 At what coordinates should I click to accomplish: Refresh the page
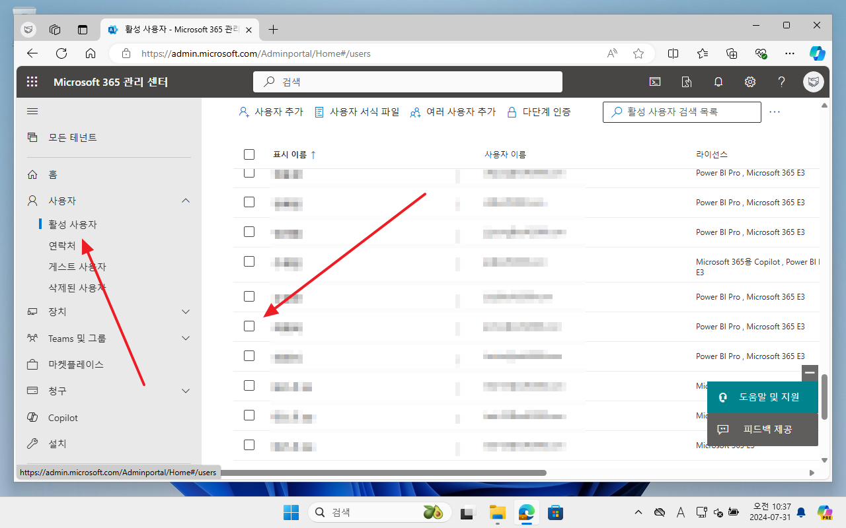coord(61,53)
